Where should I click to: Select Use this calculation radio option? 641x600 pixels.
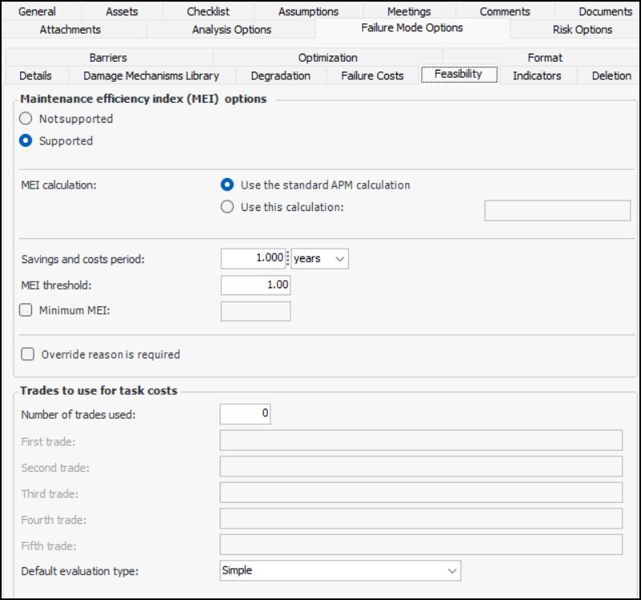click(x=228, y=207)
